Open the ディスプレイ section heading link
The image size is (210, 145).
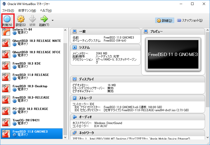[x=86, y=79]
